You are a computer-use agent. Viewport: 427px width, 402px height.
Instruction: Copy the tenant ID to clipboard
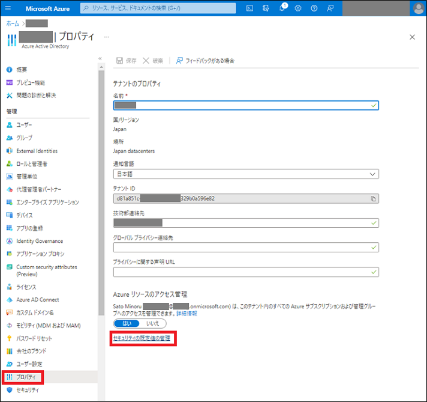tap(373, 199)
